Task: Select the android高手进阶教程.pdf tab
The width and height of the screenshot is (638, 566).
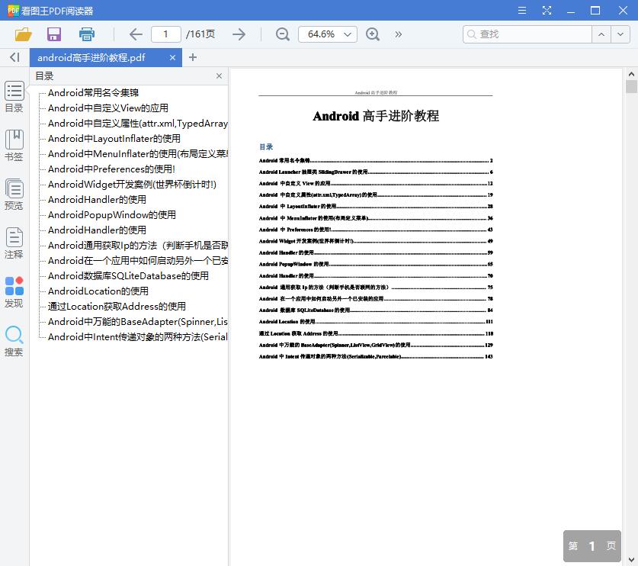Action: (x=99, y=57)
